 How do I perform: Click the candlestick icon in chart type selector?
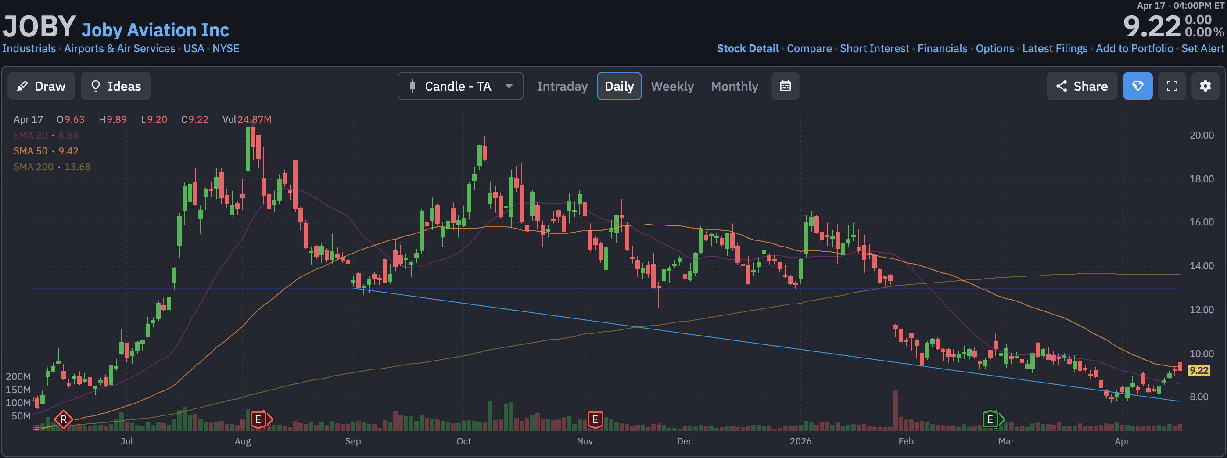pos(413,86)
